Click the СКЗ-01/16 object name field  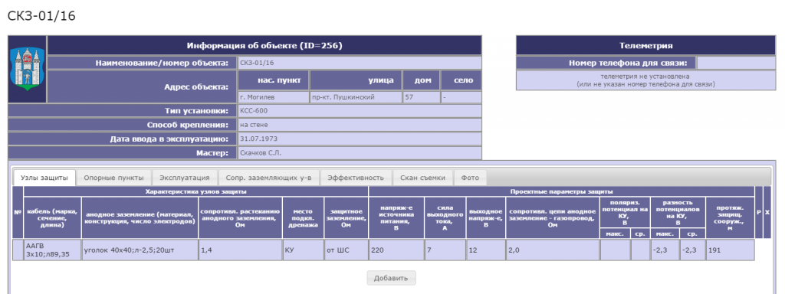pyautogui.click(x=359, y=63)
